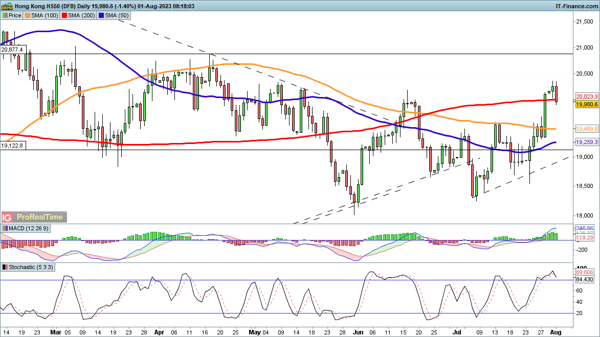Click the Price legend color swatch
Image resolution: width=600 pixels, height=337 pixels.
point(5,16)
